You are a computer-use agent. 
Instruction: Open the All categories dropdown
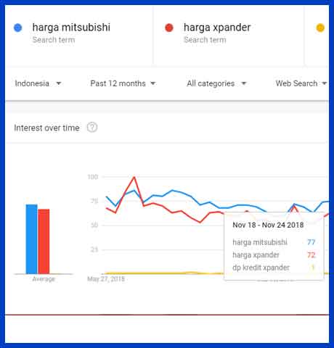click(216, 83)
